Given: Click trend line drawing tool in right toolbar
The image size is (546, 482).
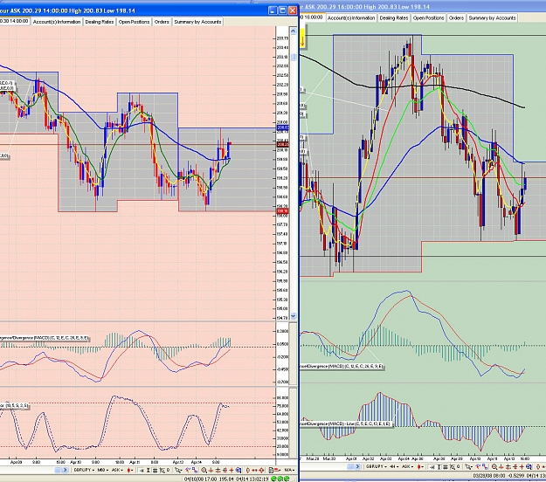Looking at the screenshot, I should [x=478, y=467].
